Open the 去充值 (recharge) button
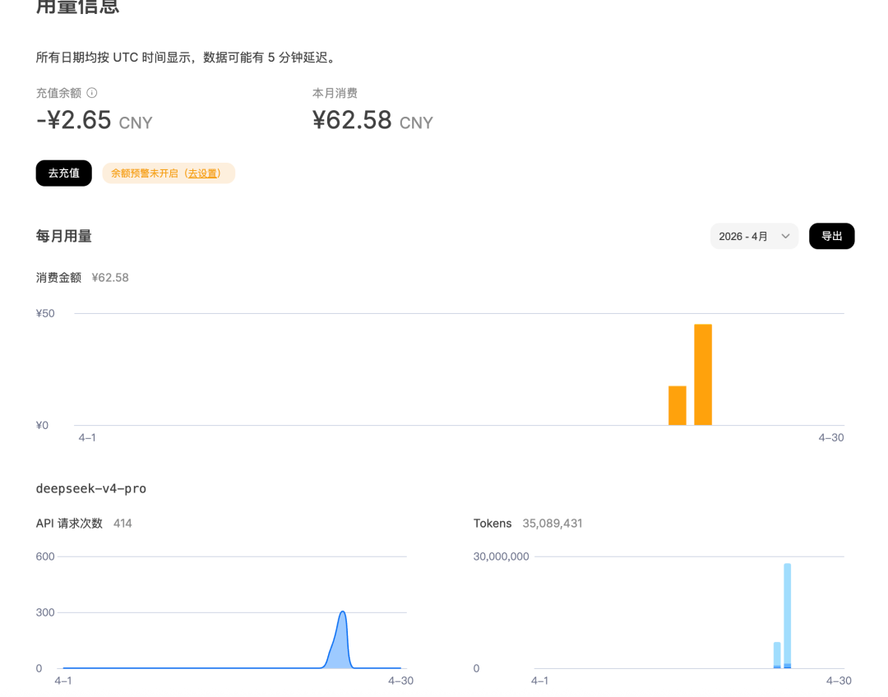The image size is (888, 697). click(63, 173)
